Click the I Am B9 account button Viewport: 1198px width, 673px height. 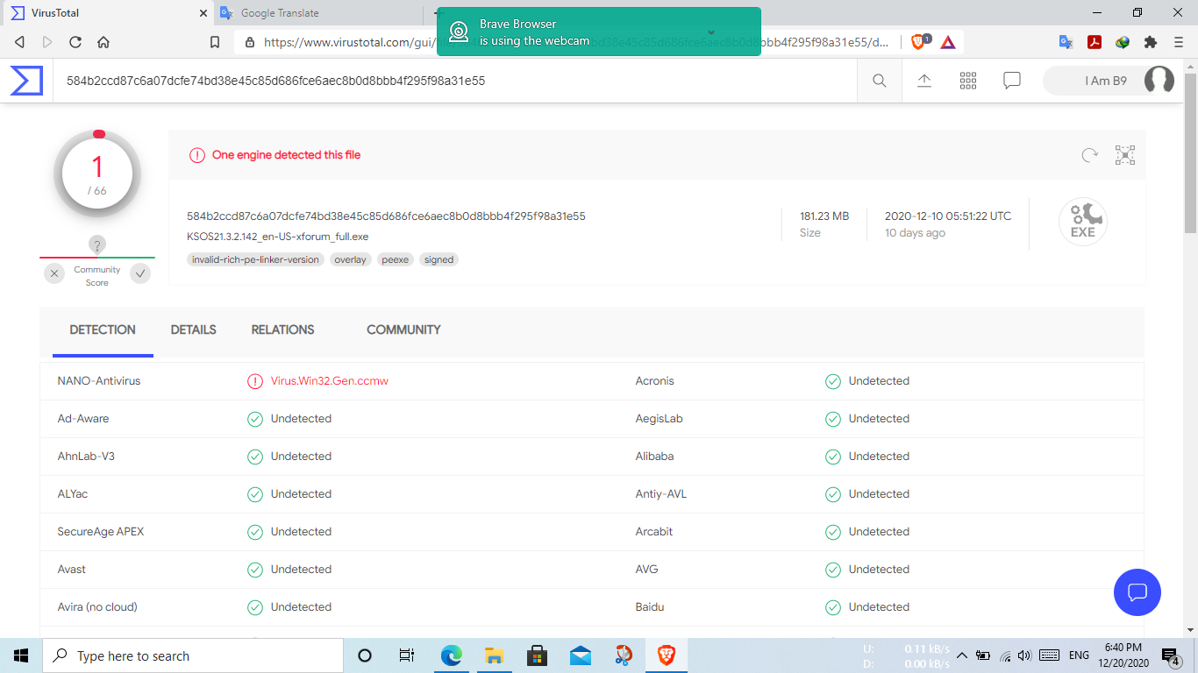(x=1109, y=81)
